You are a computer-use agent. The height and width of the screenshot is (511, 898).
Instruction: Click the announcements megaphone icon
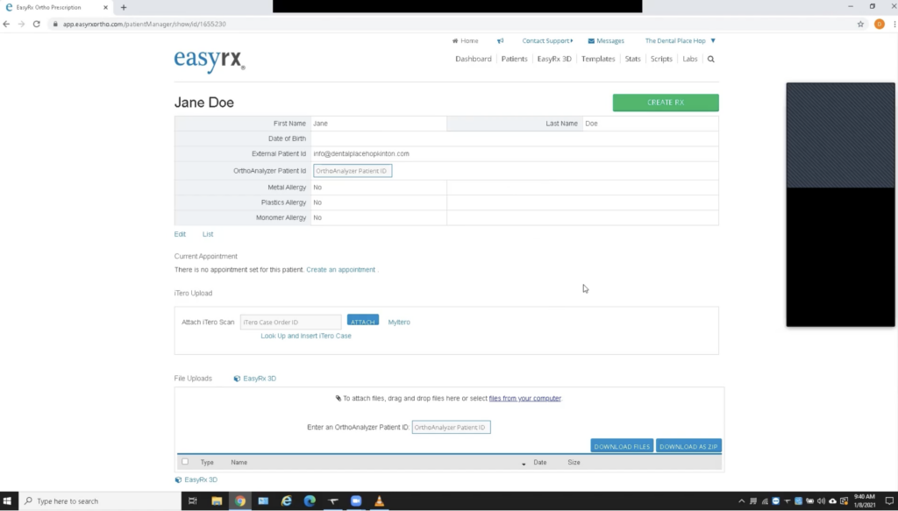pos(500,41)
